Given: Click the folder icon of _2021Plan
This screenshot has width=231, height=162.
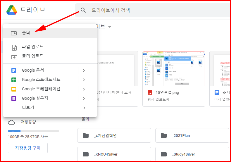Looking at the screenshot, I should point(164,135).
